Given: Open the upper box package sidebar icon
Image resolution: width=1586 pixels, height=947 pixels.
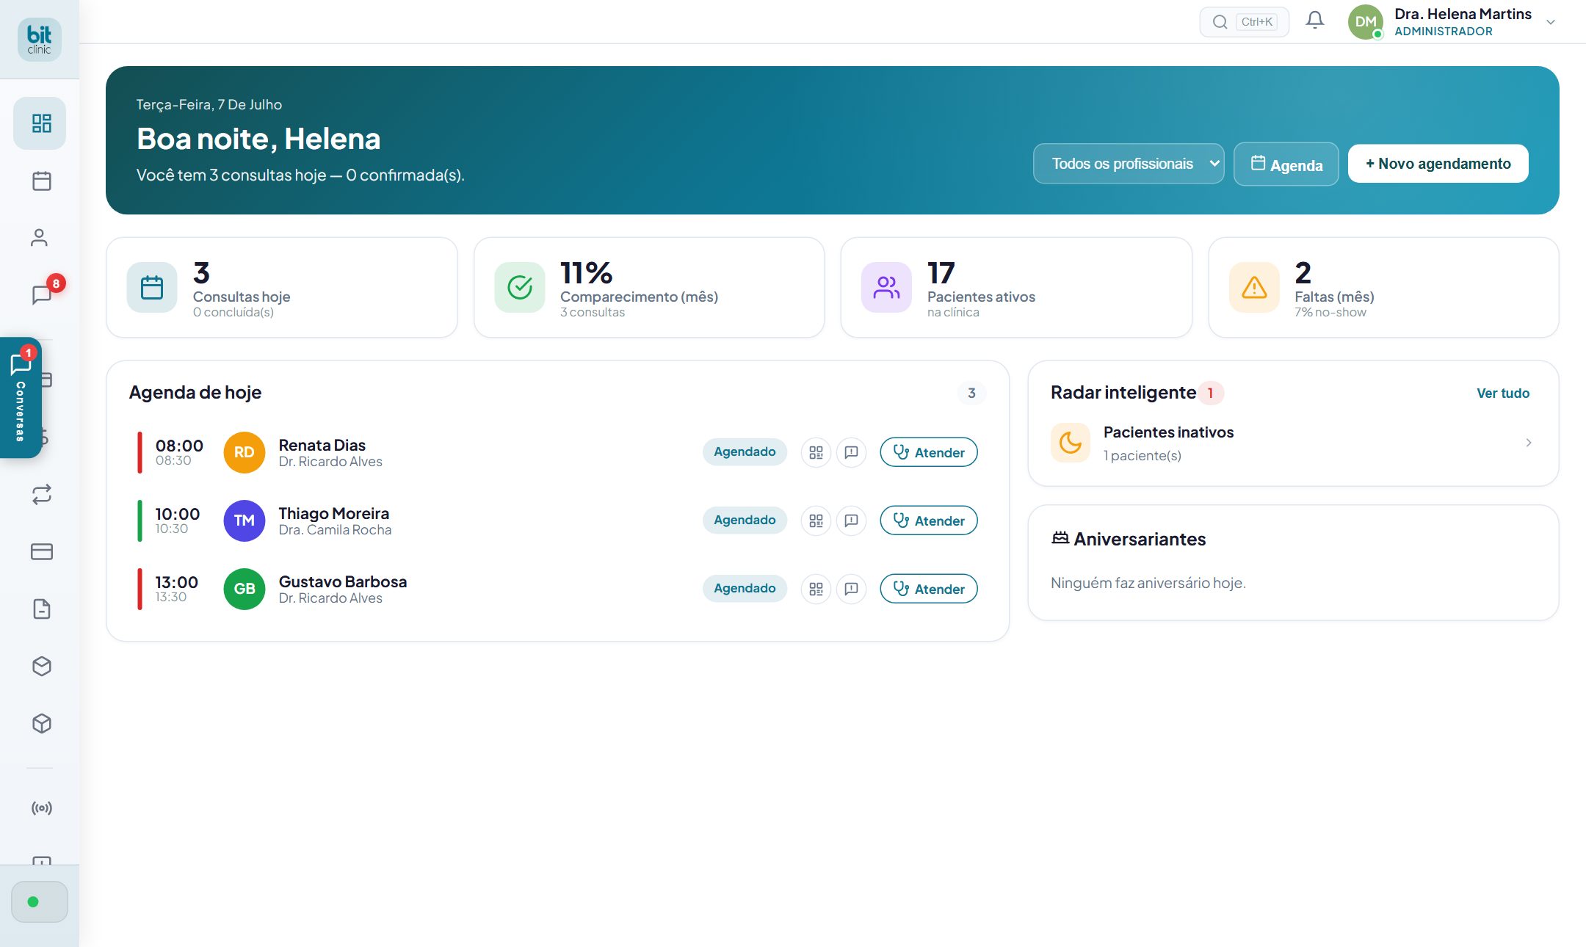Looking at the screenshot, I should (42, 666).
